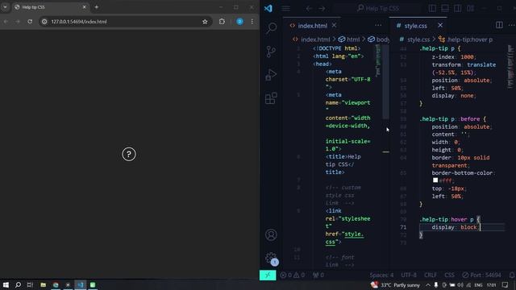The image size is (516, 290).
Task: Go back in the browser
Action: (x=6, y=22)
